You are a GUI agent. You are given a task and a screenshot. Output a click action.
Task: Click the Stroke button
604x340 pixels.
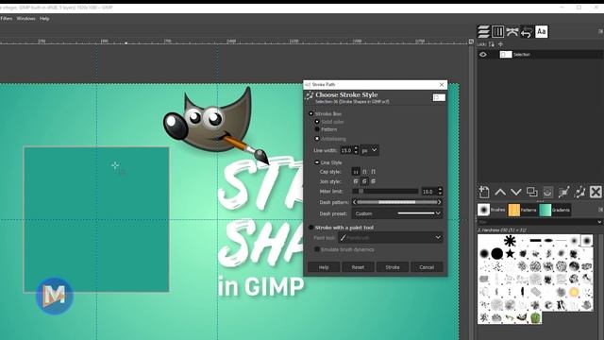393,267
